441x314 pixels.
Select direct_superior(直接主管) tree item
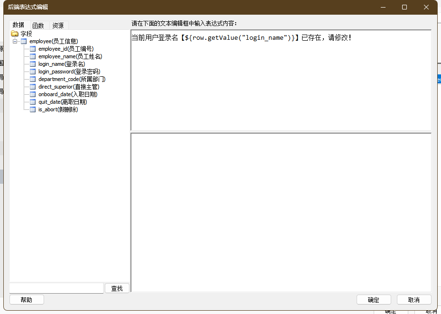[69, 87]
